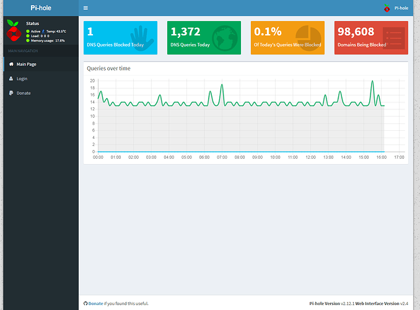Screen dimensions: 420x310
Task: Click the '12:00' x-axis label
Action: pos(310,157)
